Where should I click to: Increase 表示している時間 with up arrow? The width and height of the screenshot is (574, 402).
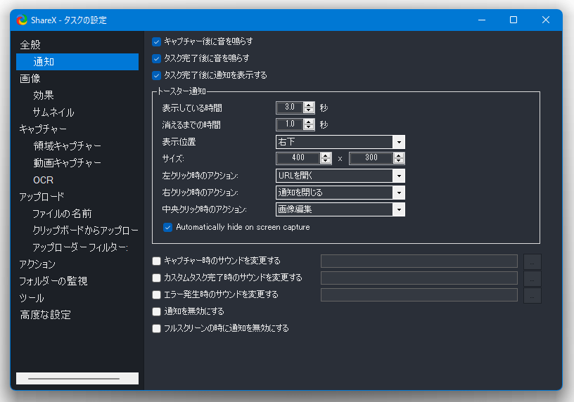309,105
